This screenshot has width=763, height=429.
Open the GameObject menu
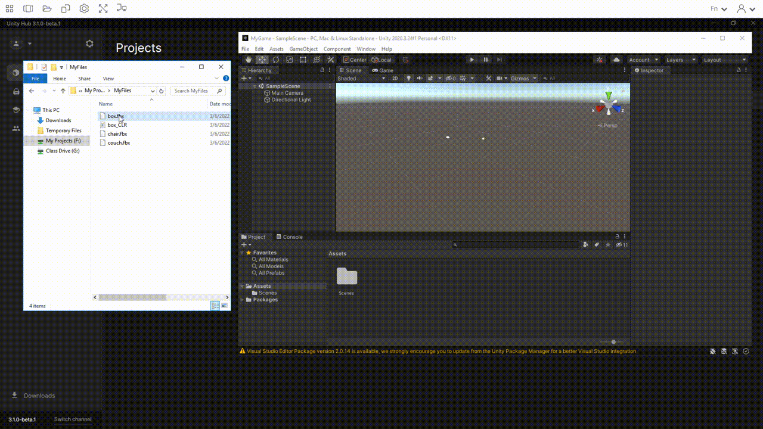click(303, 49)
